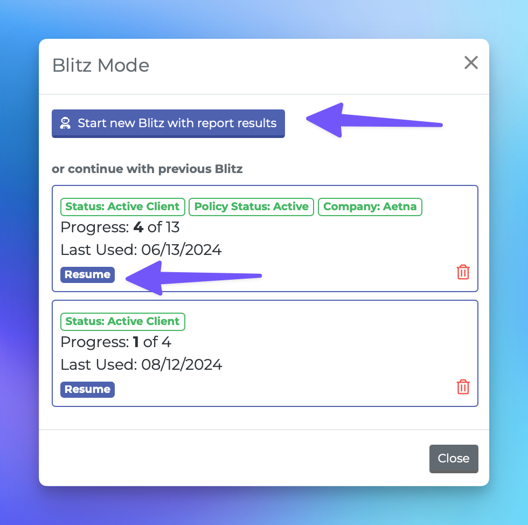Click the gray Close button in the footer
Viewport: 528px width, 525px height.
point(454,459)
